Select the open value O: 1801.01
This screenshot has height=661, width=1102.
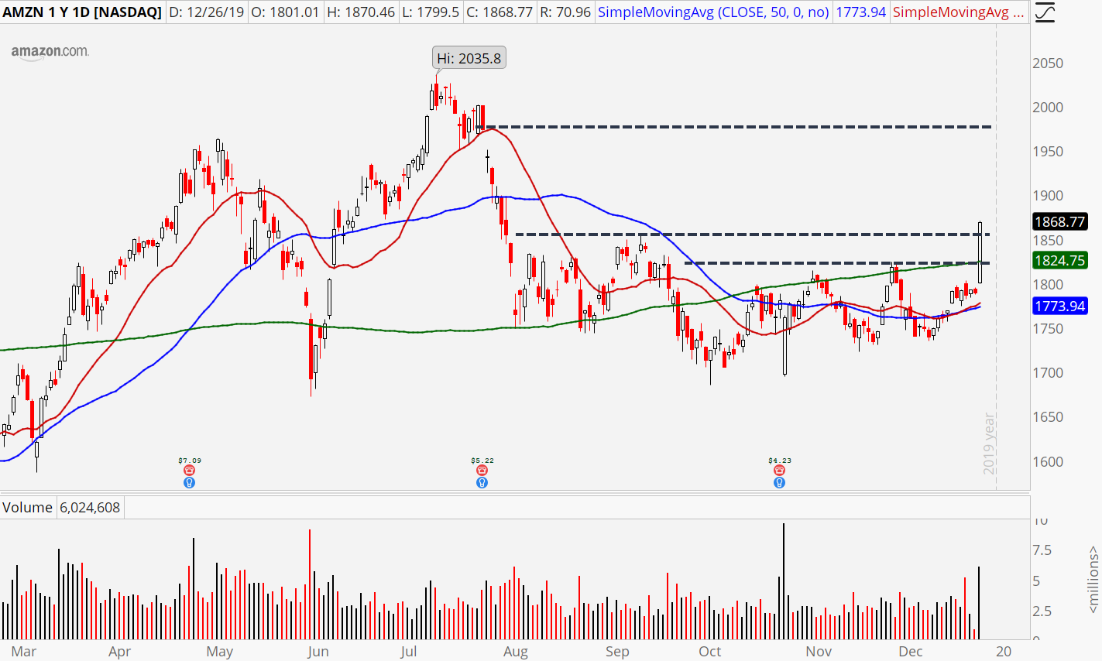(x=287, y=12)
